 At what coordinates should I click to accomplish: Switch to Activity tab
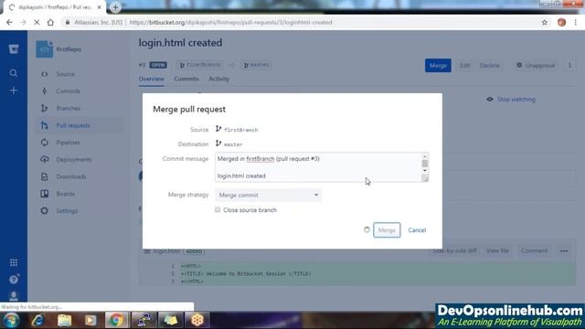pyautogui.click(x=218, y=79)
